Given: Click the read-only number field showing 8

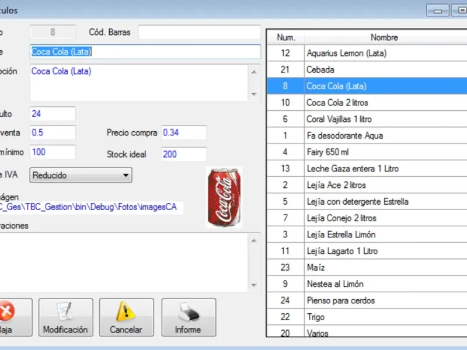Looking at the screenshot, I should point(53,32).
